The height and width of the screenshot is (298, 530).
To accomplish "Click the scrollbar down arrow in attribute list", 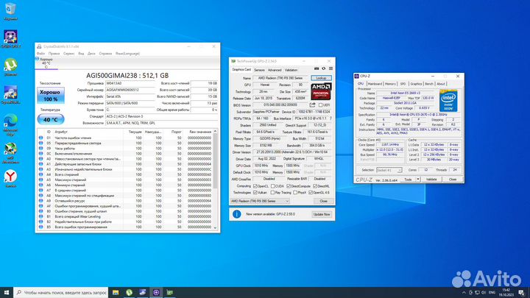I will (215, 227).
